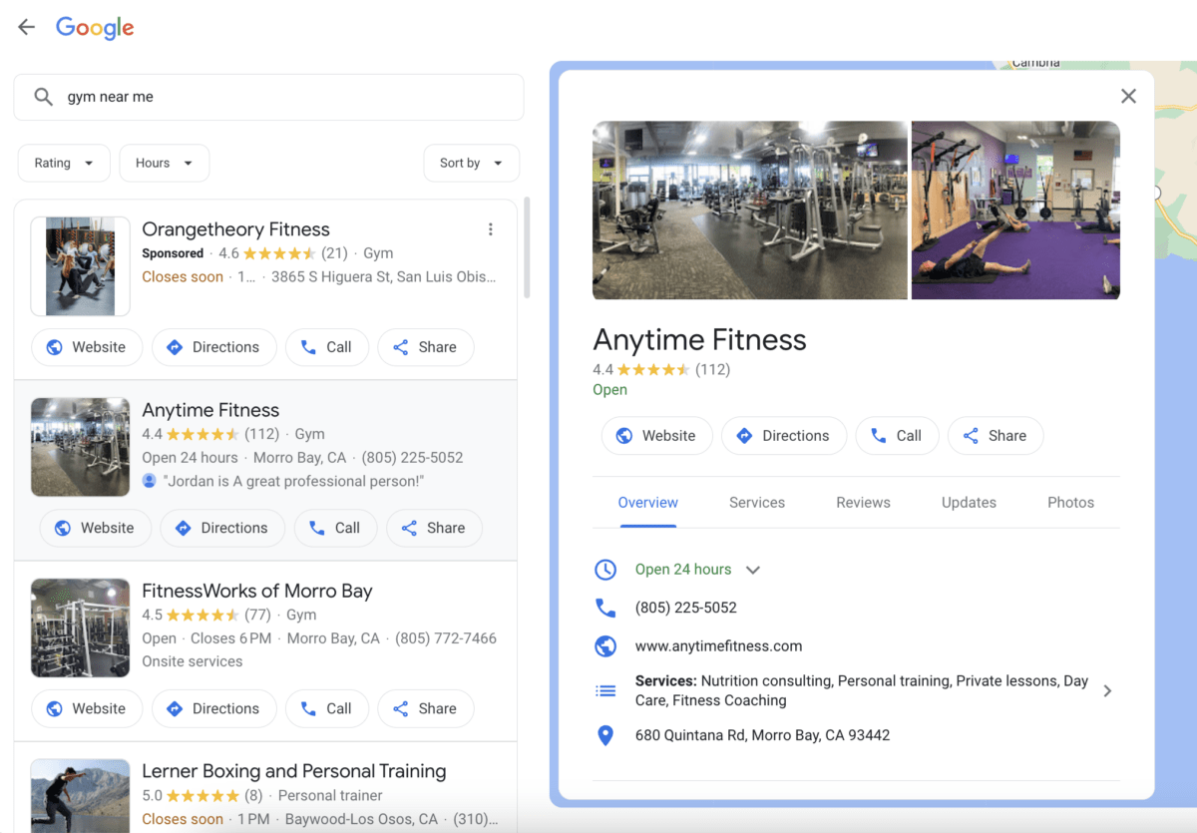
Task: Call FitnessWorks of Morro Bay
Action: tap(327, 708)
